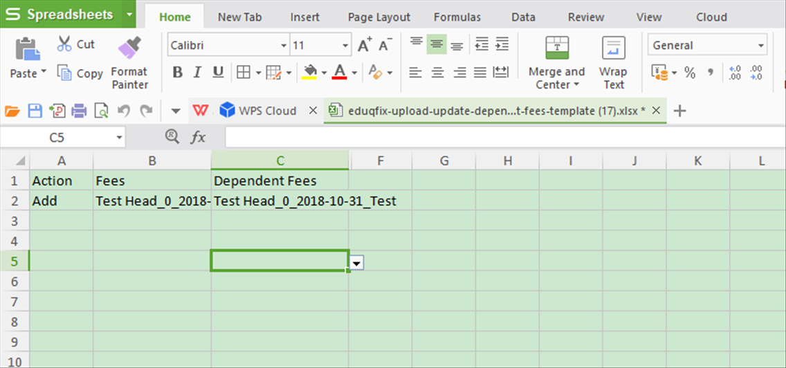Image resolution: width=786 pixels, height=368 pixels.
Task: Open the Paste options dropdown arrow
Action: click(44, 71)
